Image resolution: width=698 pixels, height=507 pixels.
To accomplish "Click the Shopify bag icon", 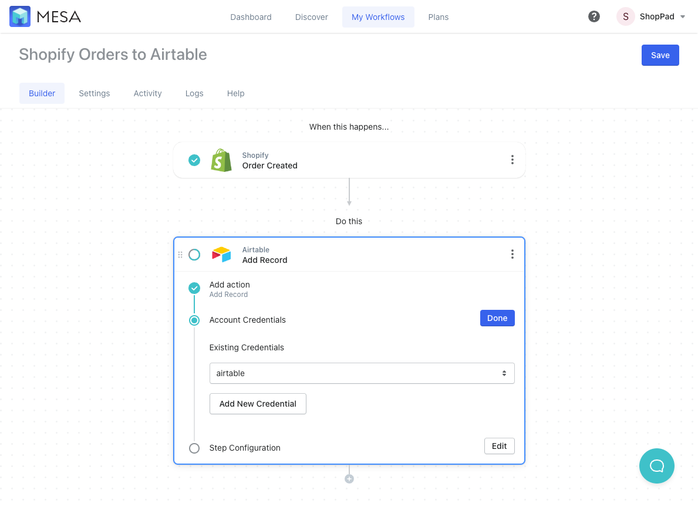I will pyautogui.click(x=221, y=160).
